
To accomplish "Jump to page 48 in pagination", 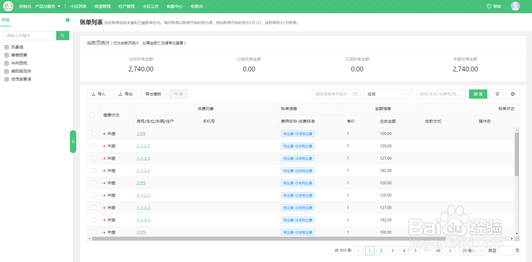I will click(x=438, y=250).
